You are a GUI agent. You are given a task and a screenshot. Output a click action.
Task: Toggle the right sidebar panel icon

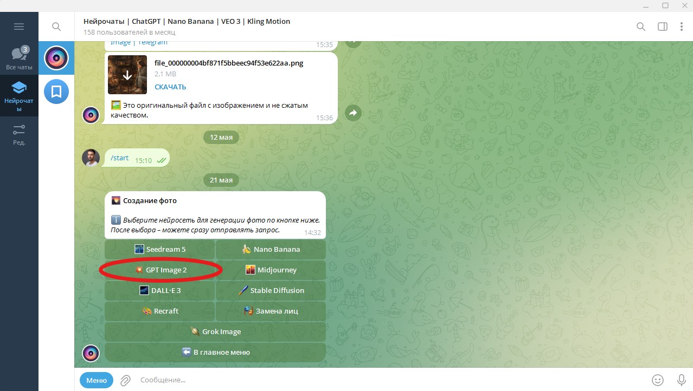pos(662,27)
